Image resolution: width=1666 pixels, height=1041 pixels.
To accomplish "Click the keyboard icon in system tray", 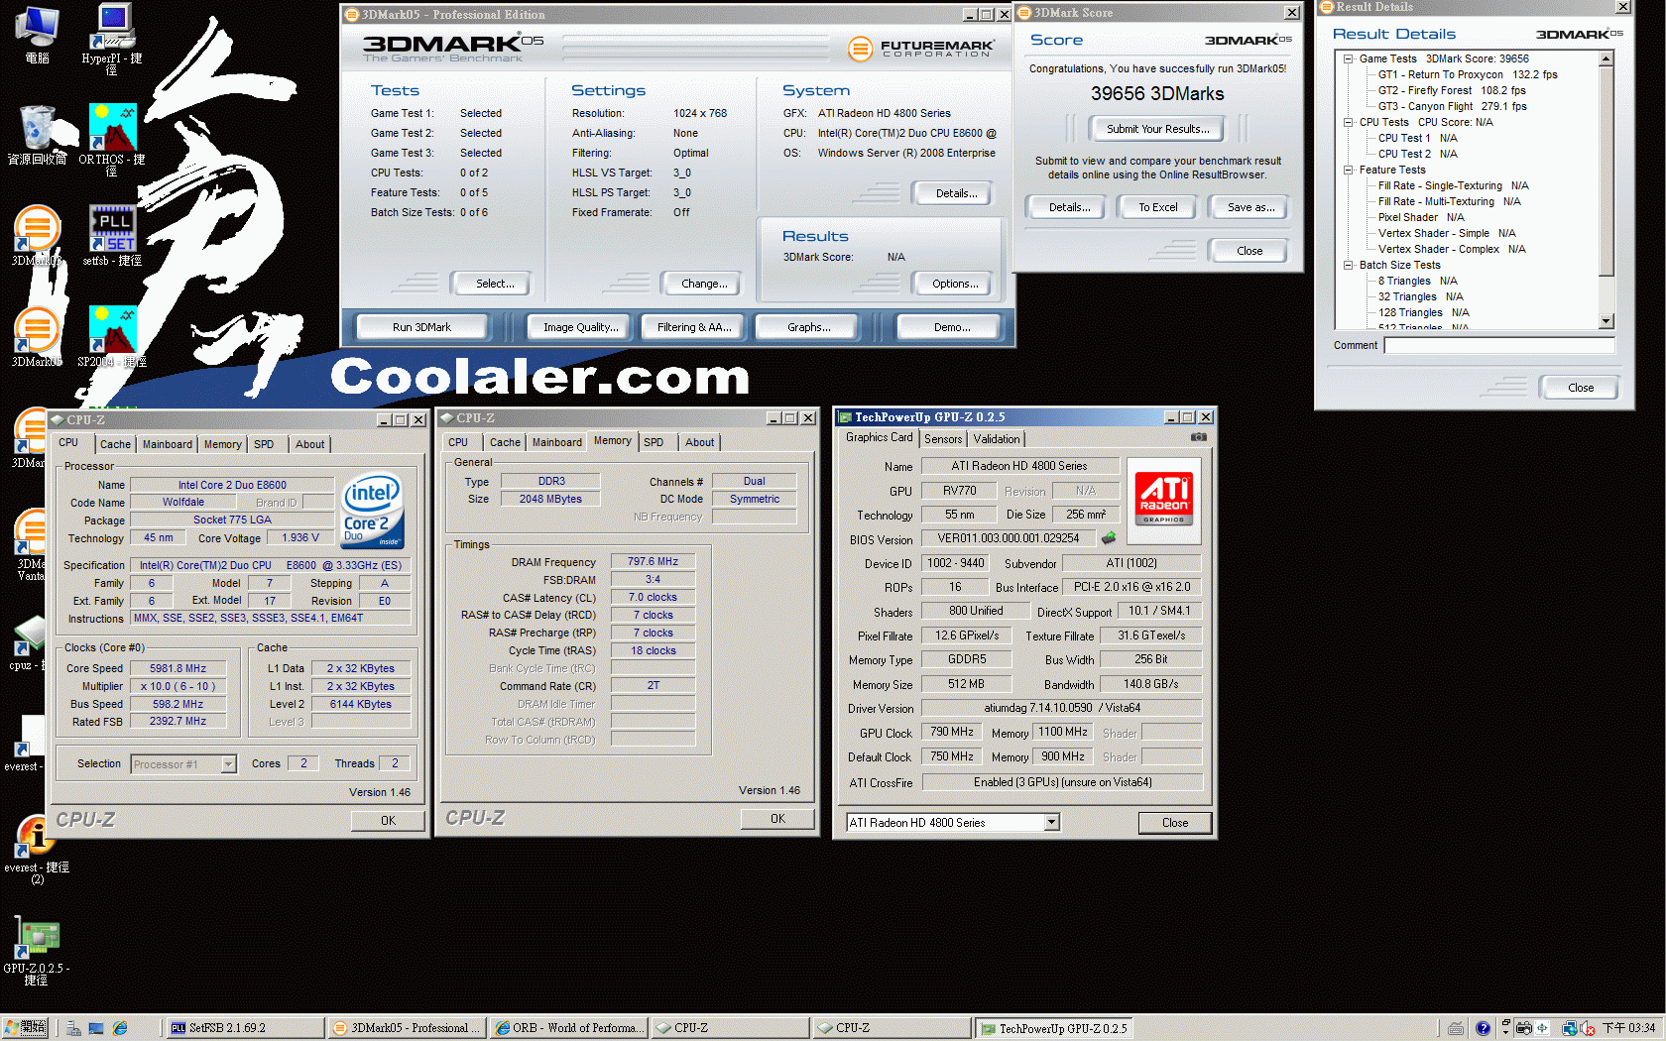I will (1456, 1028).
